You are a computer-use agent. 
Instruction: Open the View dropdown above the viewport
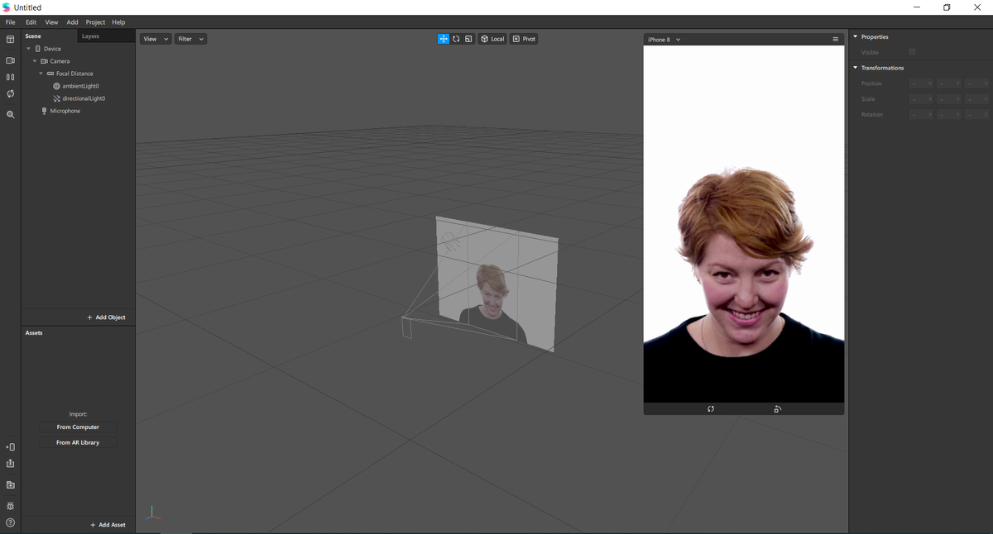click(x=154, y=38)
